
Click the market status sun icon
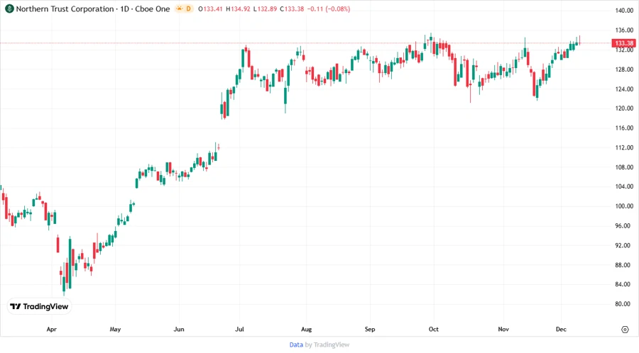pos(180,9)
